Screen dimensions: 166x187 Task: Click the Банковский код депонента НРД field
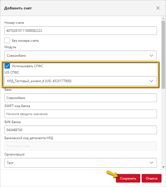point(81,146)
